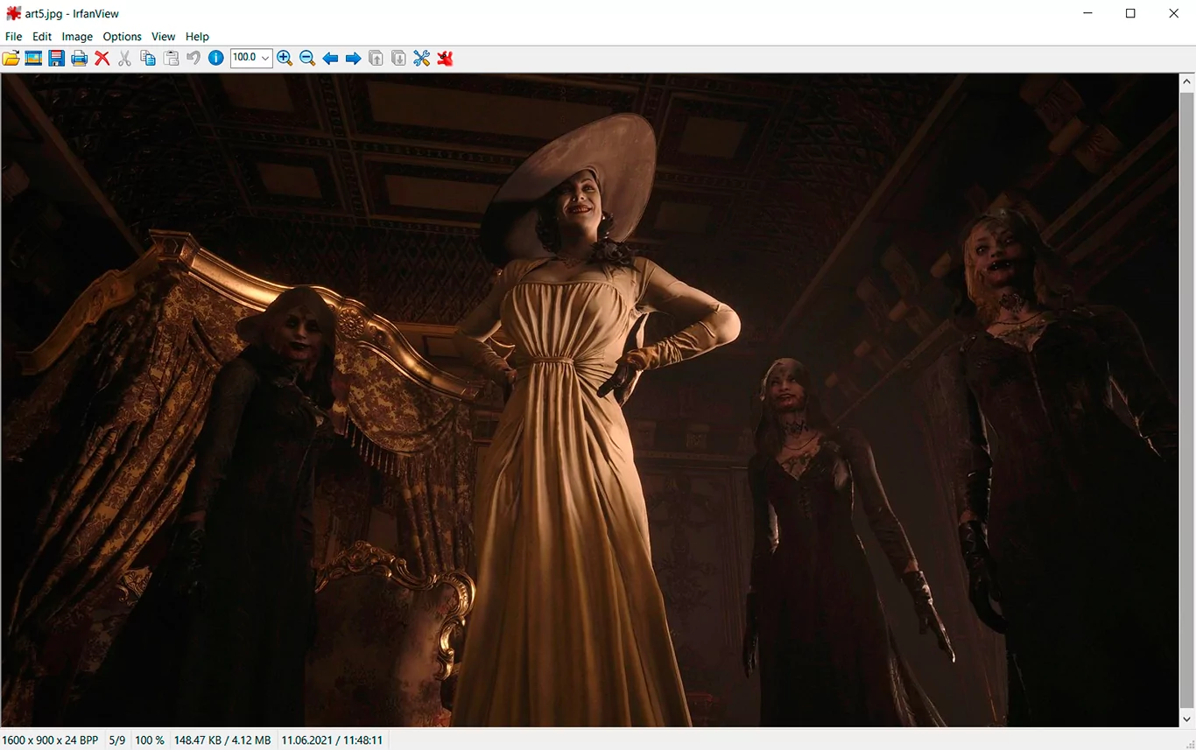
Task: Undo the last action with the arrow icon
Action: pos(193,59)
